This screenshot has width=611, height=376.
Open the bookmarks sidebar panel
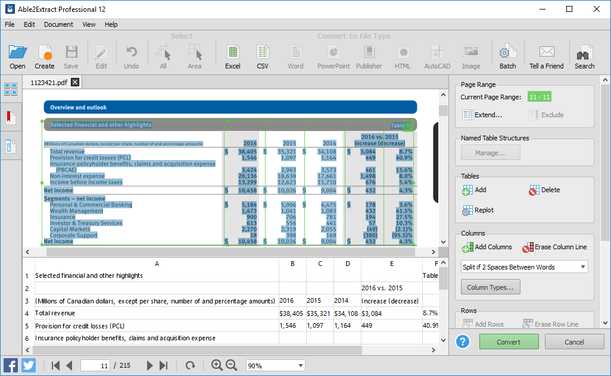[11, 117]
